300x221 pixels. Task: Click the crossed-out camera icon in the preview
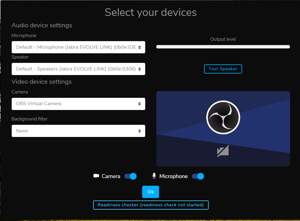pos(223,151)
